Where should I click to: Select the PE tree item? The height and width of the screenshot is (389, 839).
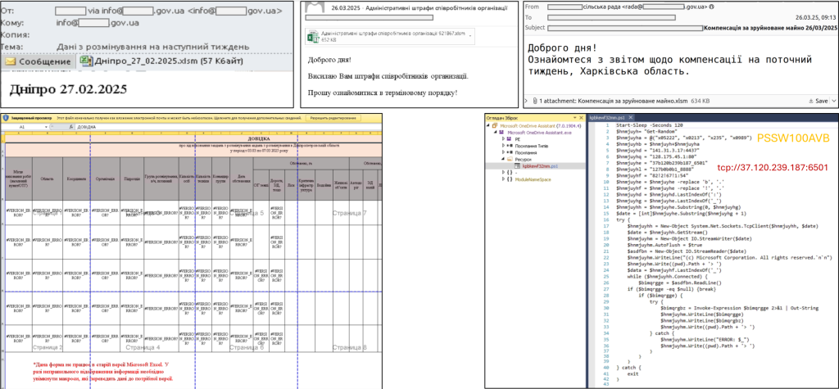(518, 139)
